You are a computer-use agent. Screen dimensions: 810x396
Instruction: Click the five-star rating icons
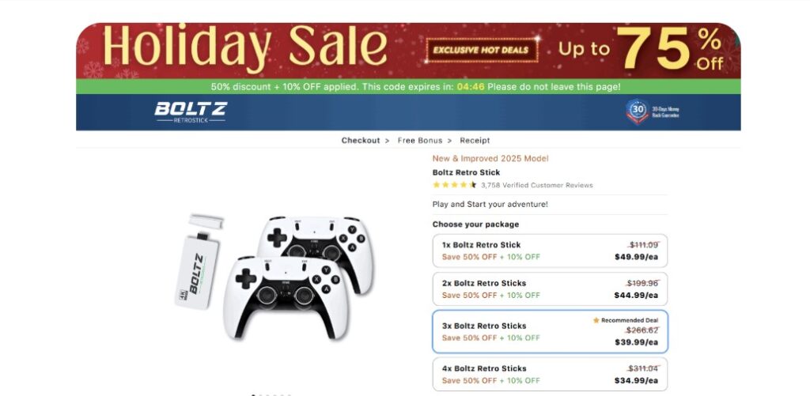pos(454,185)
